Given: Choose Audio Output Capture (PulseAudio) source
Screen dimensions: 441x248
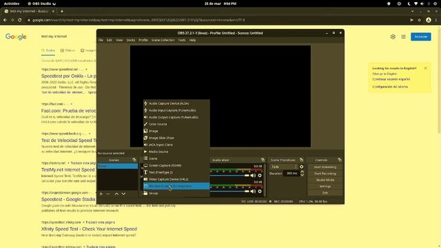Looking at the screenshot, I should tap(176, 117).
